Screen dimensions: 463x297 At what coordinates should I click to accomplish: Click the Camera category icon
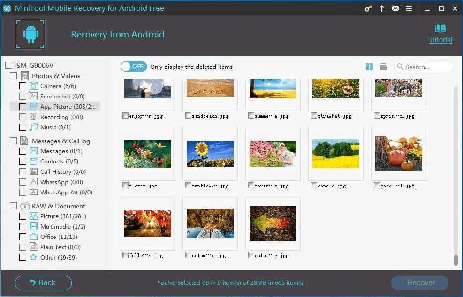(34, 86)
